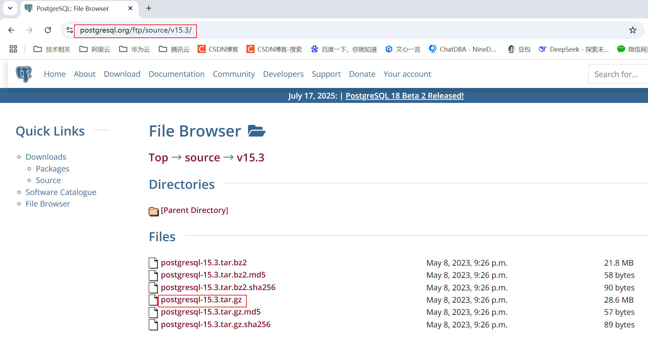Open the 百度一下 bookmark

coord(344,50)
